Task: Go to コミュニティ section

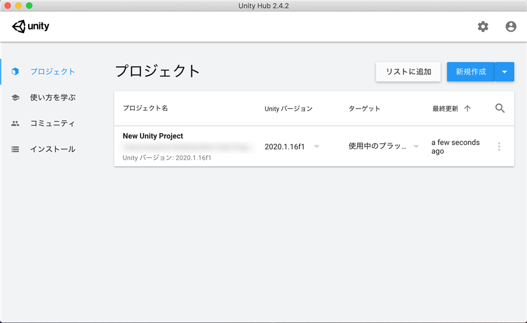Action: (53, 124)
